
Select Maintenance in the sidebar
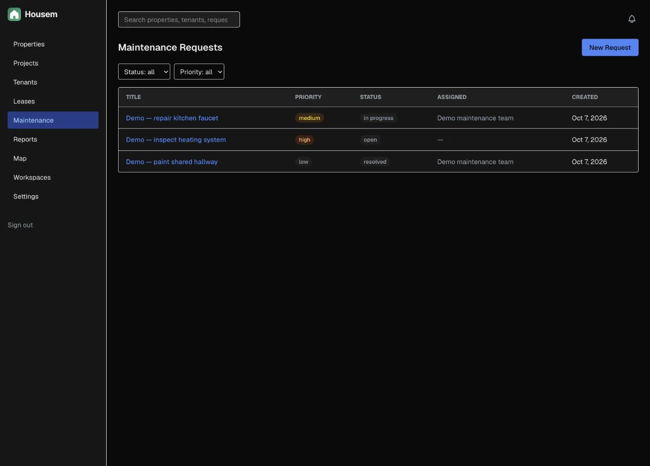pos(53,120)
